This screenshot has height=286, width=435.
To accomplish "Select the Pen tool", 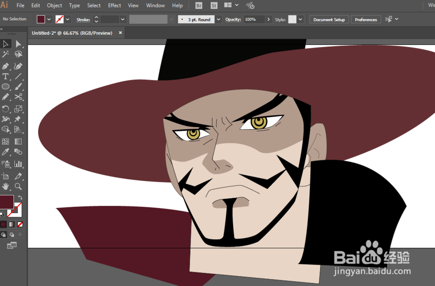I will [x=6, y=66].
